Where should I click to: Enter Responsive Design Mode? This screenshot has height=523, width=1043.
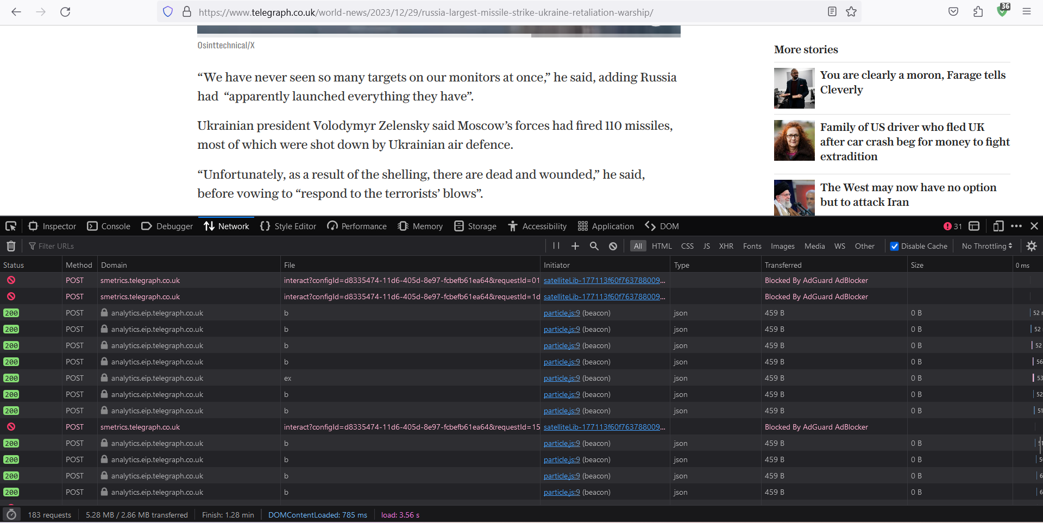tap(998, 226)
